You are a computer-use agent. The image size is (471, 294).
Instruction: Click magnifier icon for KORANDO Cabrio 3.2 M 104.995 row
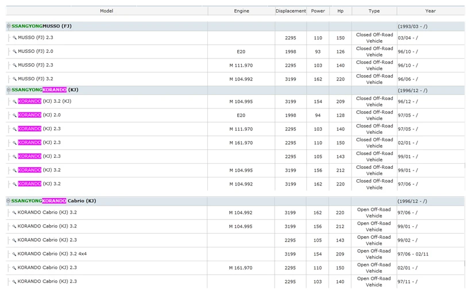(14, 226)
